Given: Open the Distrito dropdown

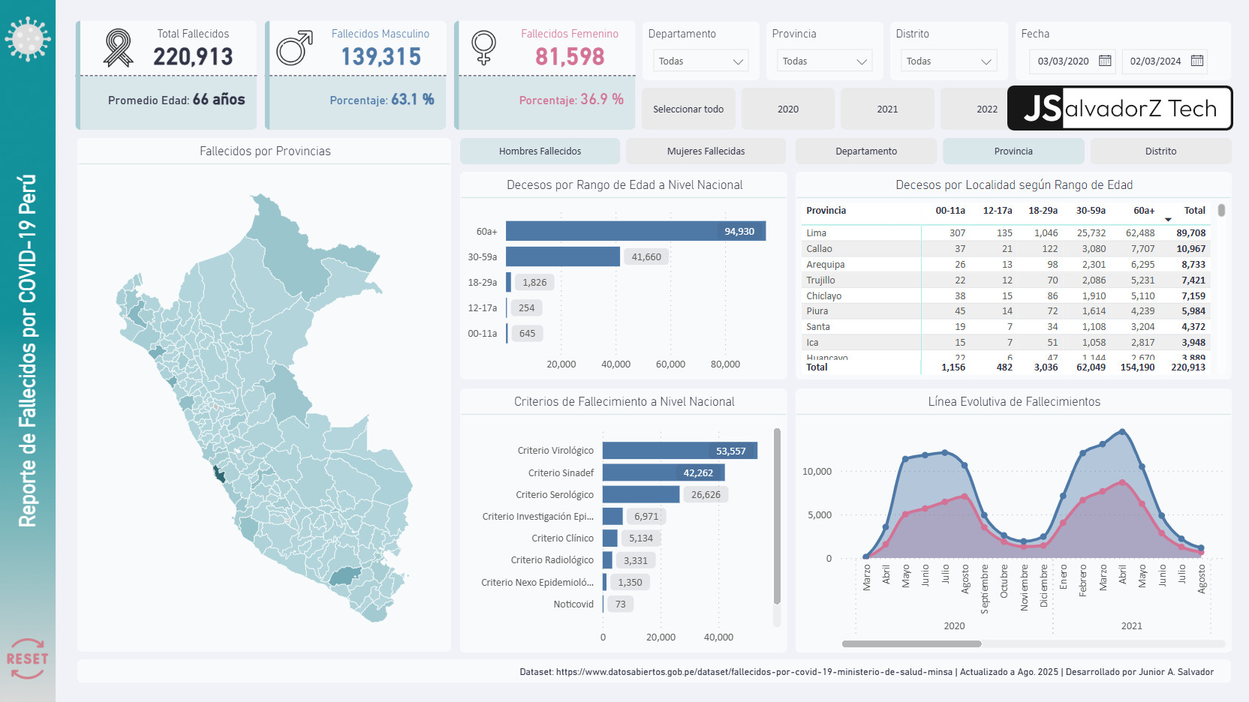Looking at the screenshot, I should point(948,61).
